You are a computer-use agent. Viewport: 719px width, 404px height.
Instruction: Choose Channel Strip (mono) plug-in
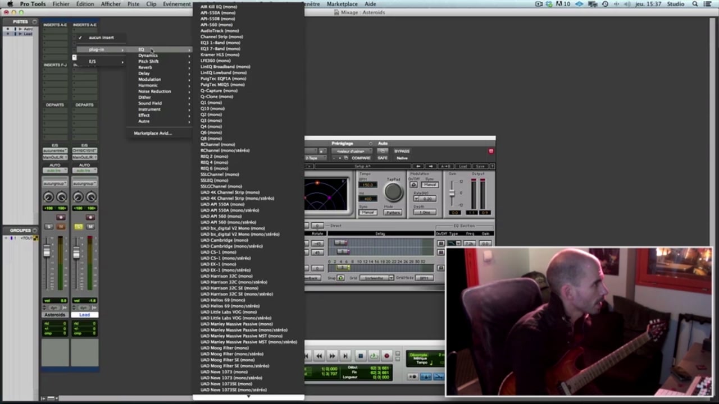222,36
